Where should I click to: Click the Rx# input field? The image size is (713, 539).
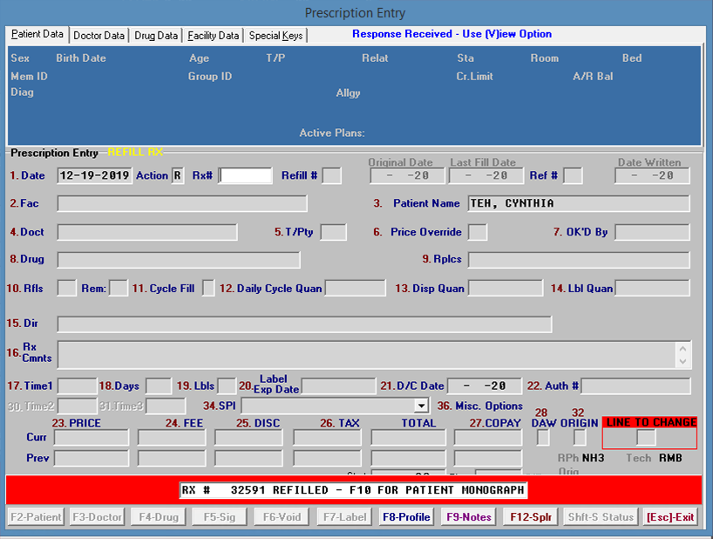tap(245, 175)
